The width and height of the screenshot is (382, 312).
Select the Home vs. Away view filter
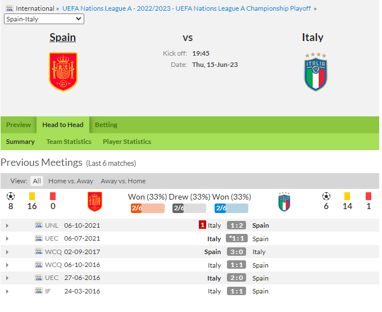coord(71,181)
